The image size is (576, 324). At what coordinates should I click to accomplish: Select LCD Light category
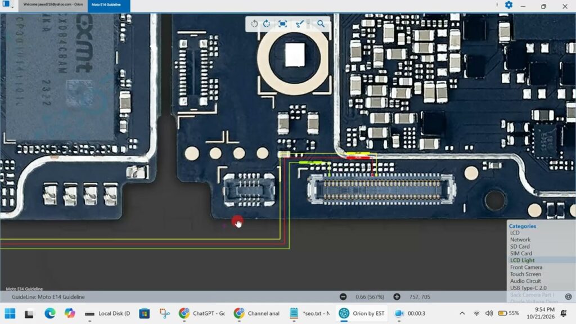(523, 260)
